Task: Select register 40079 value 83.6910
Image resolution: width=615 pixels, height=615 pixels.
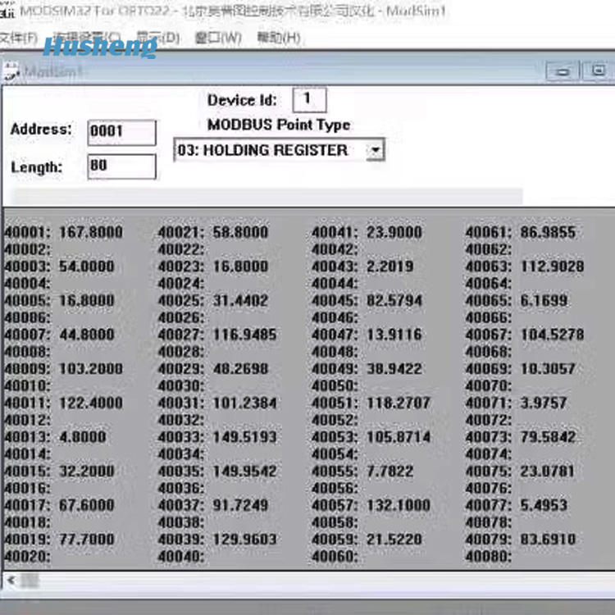Action: point(548,540)
